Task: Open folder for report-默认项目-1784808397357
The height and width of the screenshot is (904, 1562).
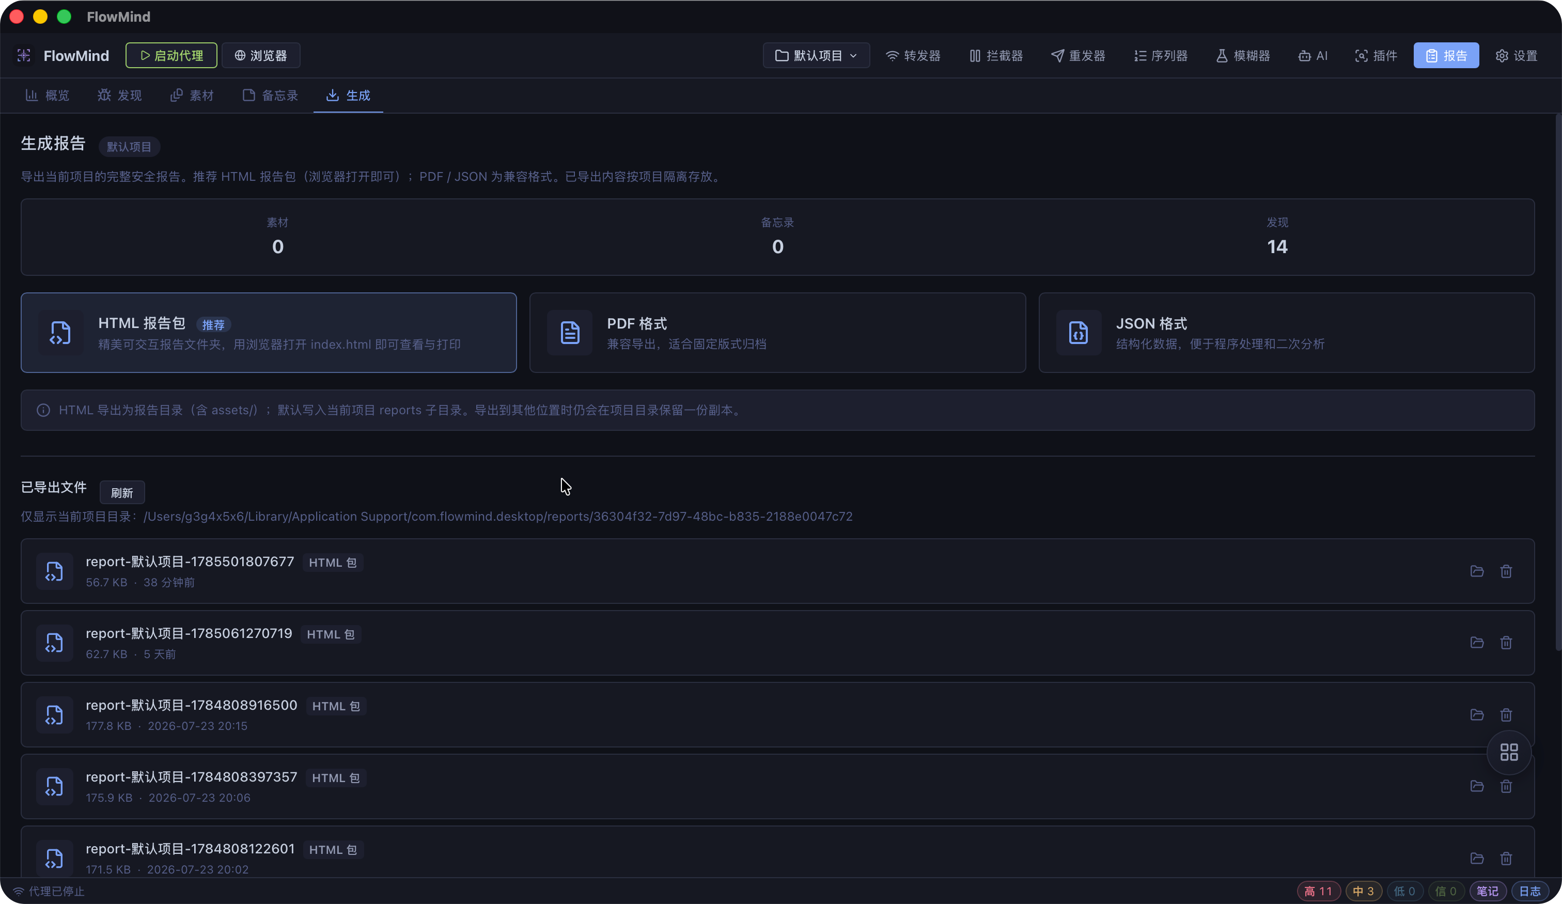Action: [1477, 787]
